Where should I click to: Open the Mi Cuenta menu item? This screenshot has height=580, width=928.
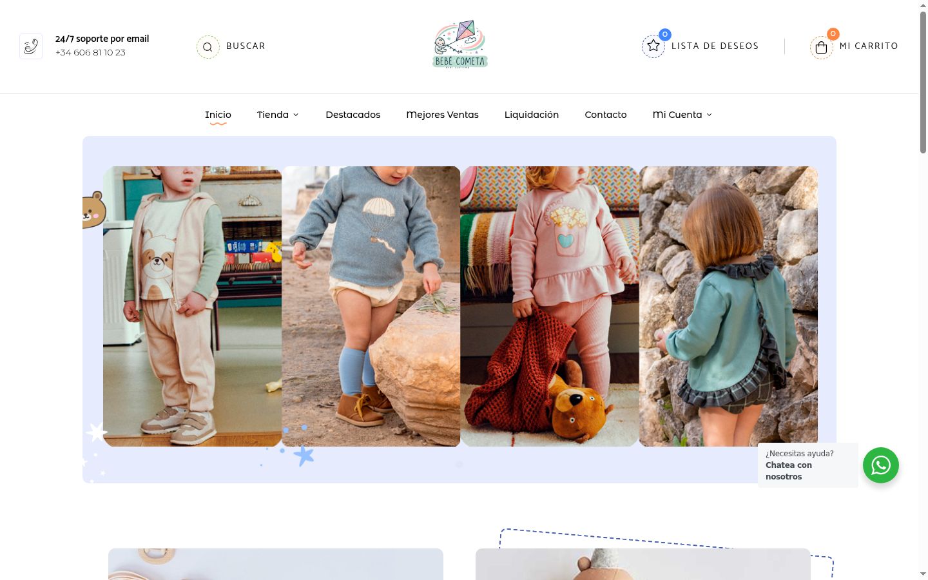point(677,115)
